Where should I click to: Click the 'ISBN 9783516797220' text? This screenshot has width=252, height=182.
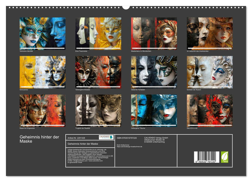coord(127,138)
